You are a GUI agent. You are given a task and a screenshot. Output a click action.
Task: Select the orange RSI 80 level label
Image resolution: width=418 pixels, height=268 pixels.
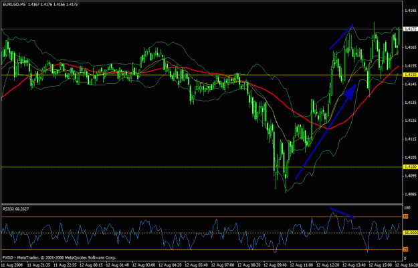click(406, 217)
